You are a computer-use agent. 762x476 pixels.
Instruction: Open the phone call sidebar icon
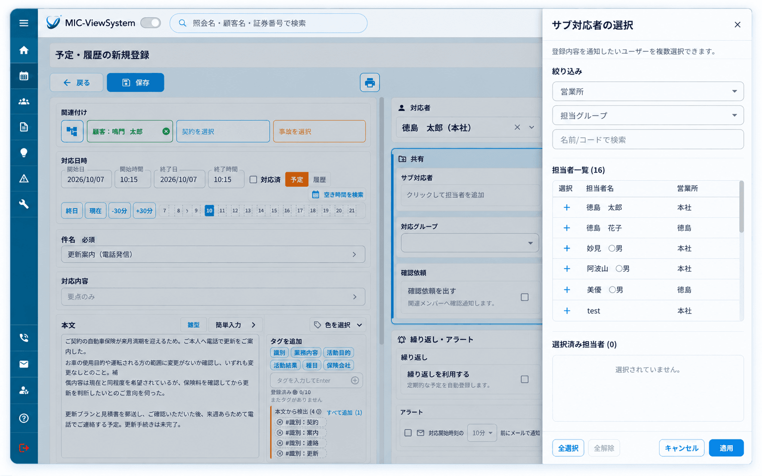(x=24, y=338)
